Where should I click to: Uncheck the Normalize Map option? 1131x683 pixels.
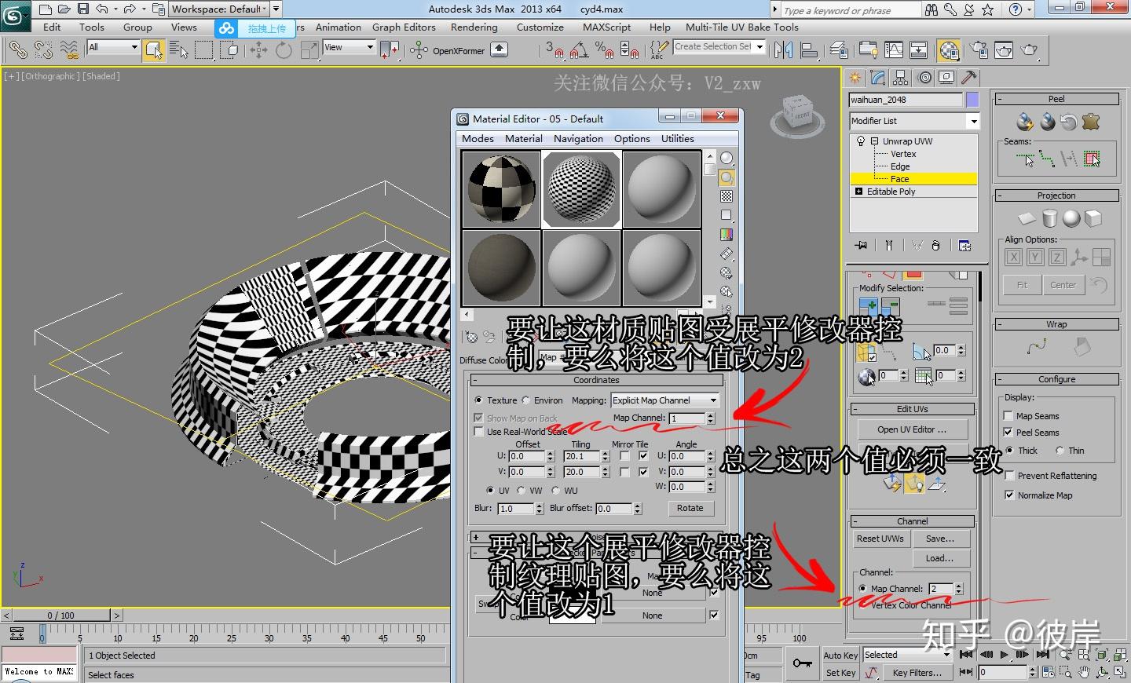(1008, 495)
